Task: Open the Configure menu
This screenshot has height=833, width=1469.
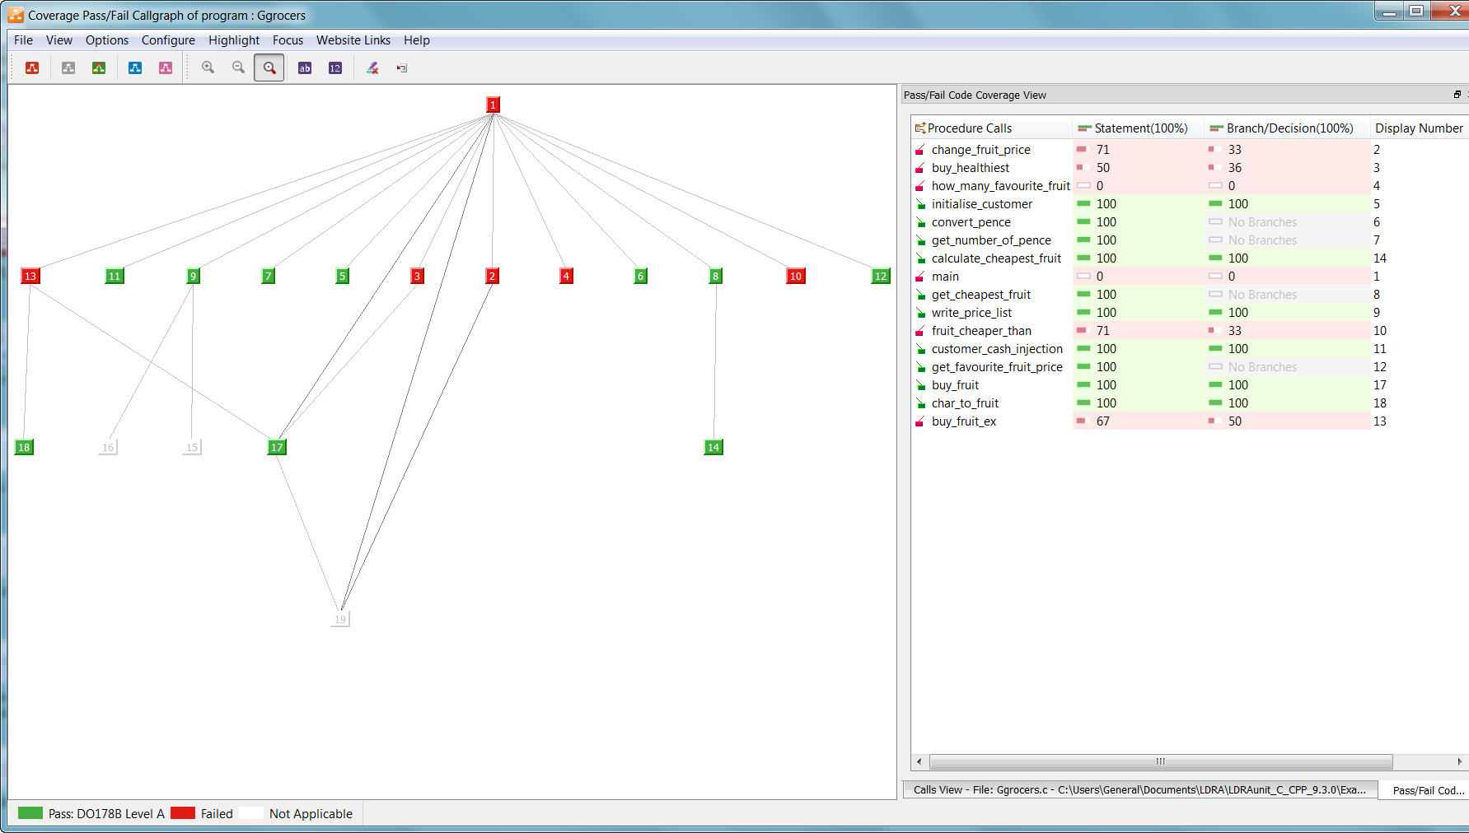Action: pyautogui.click(x=168, y=40)
